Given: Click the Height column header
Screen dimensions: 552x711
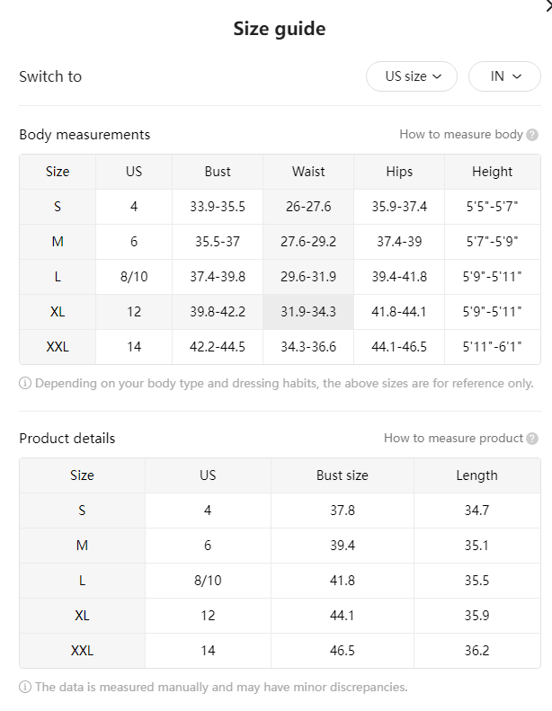Looking at the screenshot, I should click(x=492, y=172).
